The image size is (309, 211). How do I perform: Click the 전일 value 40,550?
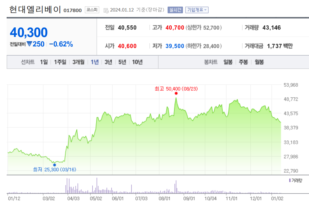tap(127, 28)
